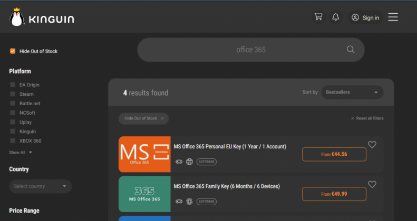The image size is (417, 221).
Task: Open MS Office 365 Personal EU Key title
Action: (230, 146)
